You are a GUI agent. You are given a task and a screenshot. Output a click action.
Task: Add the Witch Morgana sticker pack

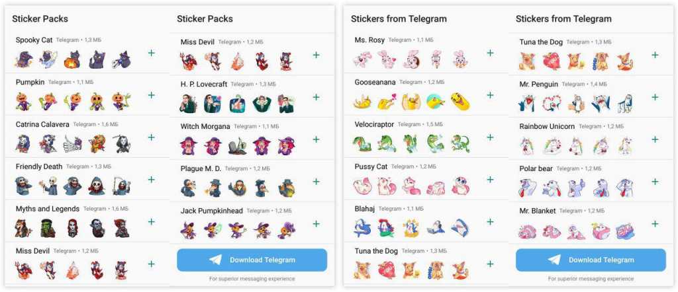[316, 139]
